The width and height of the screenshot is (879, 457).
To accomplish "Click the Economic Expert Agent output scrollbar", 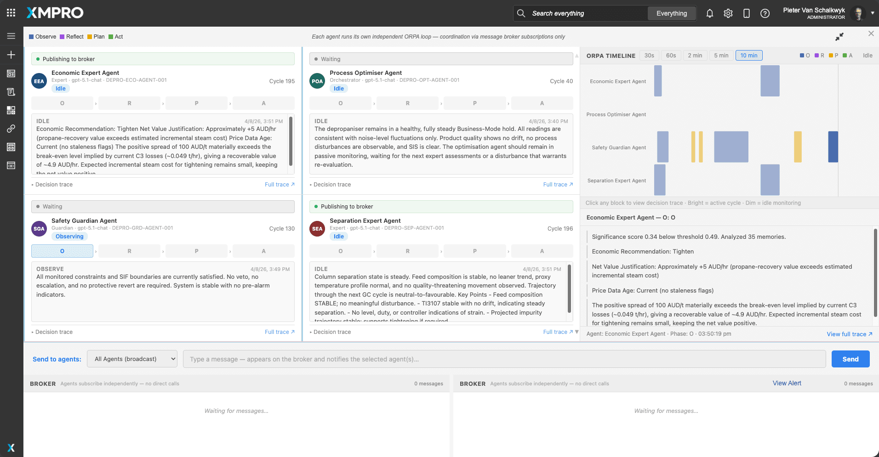I will tap(291, 141).
